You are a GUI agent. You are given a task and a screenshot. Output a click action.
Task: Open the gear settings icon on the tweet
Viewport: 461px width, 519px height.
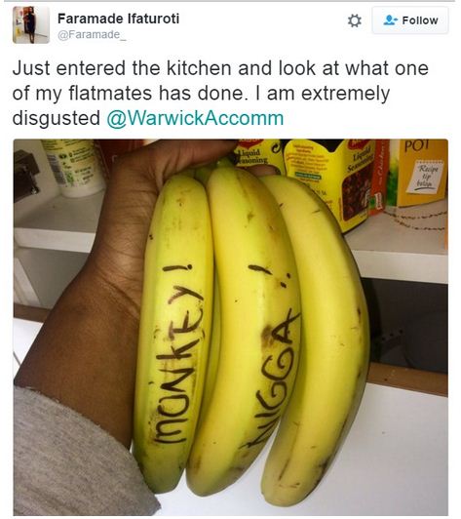pyautogui.click(x=355, y=20)
